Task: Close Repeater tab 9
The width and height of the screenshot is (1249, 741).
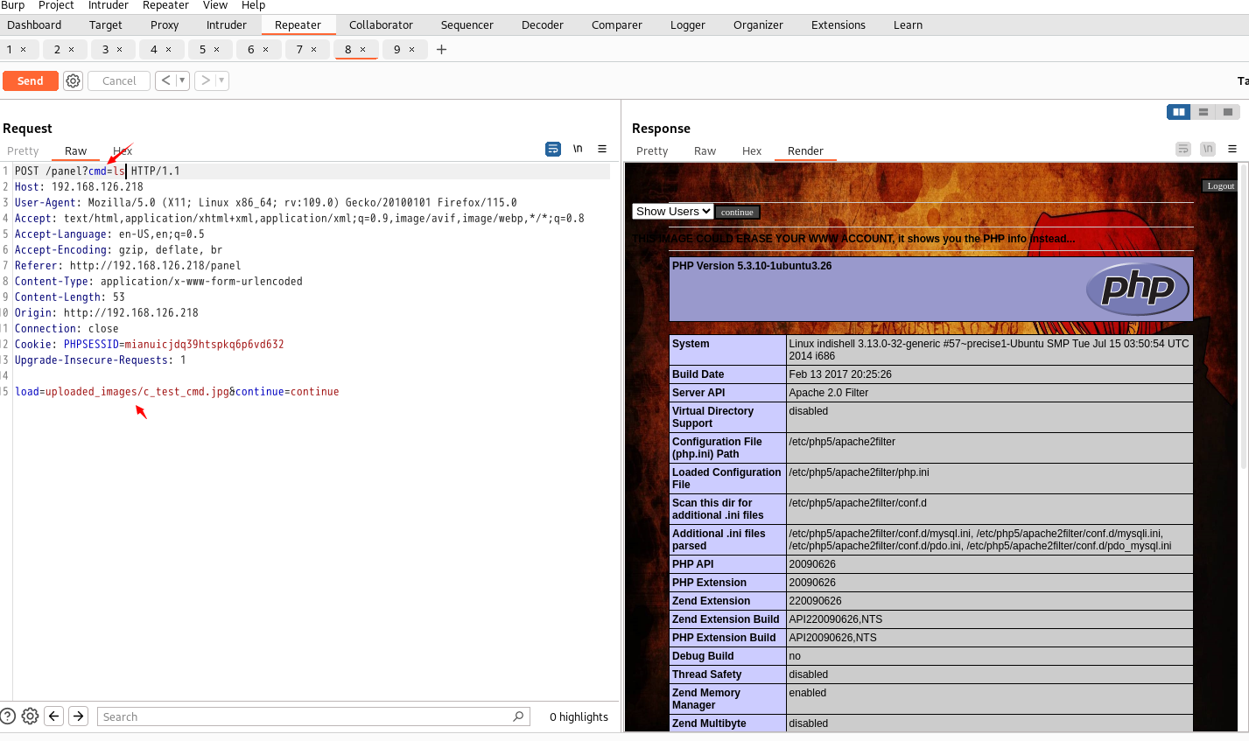Action: (411, 50)
